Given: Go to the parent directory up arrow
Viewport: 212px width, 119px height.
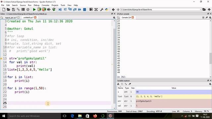Looking at the screenshot, I should tap(209, 10).
